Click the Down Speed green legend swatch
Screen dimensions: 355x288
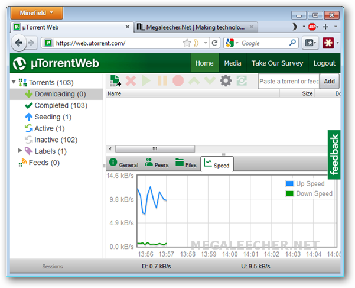(x=289, y=193)
